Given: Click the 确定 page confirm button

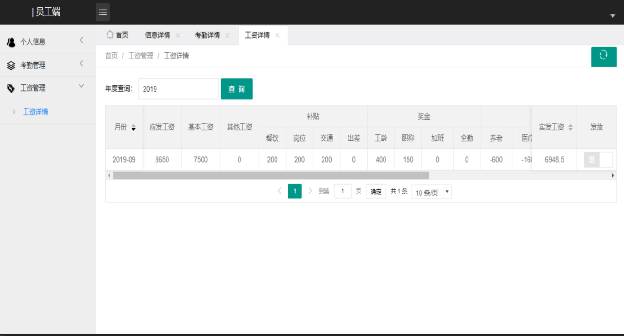Looking at the screenshot, I should (x=375, y=191).
